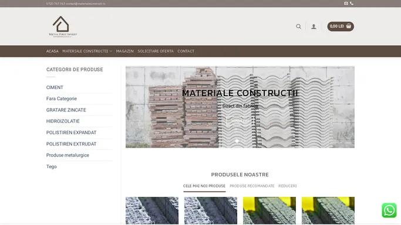This screenshot has width=401, height=225.
Task: Click the contact email address in top bar
Action: pyautogui.click(x=86, y=4)
